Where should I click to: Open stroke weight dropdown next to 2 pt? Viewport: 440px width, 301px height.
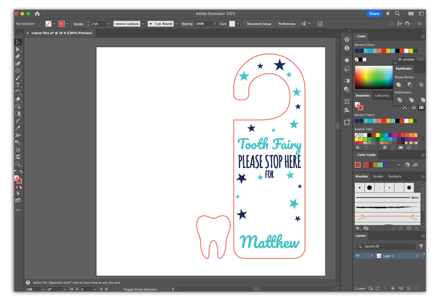pos(108,24)
